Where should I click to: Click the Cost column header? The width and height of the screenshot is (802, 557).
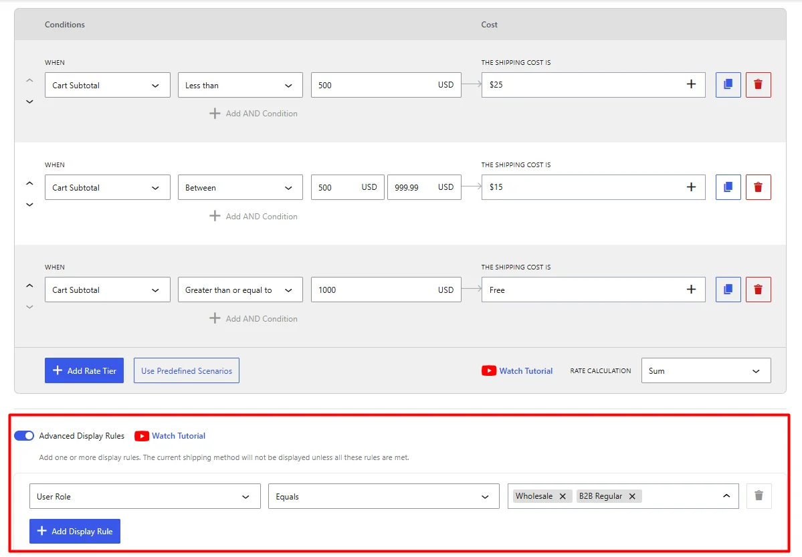(x=489, y=25)
